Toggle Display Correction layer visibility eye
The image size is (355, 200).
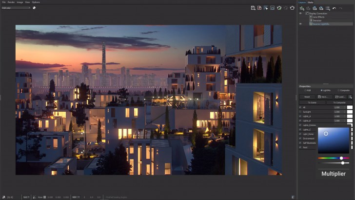click(x=301, y=13)
